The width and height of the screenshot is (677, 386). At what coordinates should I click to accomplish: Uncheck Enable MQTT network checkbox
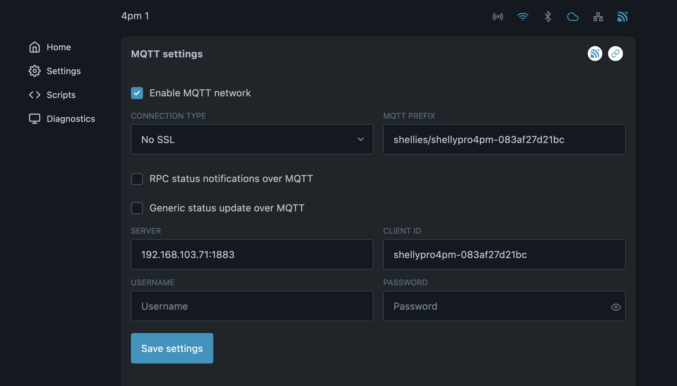(x=137, y=93)
